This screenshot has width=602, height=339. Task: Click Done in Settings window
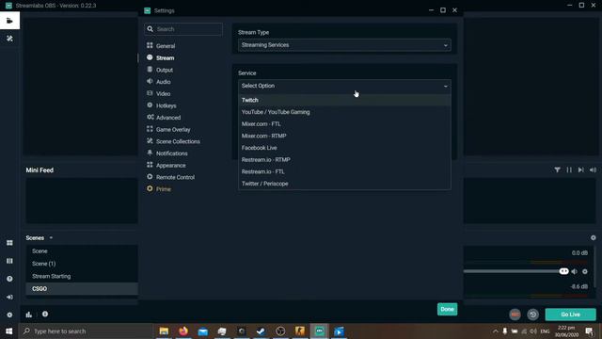[x=448, y=309]
